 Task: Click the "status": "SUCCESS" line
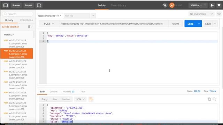pos(62,119)
